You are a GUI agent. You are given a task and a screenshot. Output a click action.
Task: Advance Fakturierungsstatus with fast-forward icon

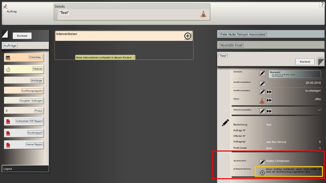pos(269,111)
